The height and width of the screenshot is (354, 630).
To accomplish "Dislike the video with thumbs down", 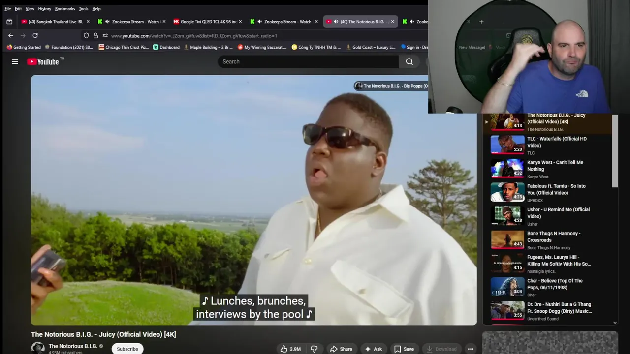I will [314, 349].
